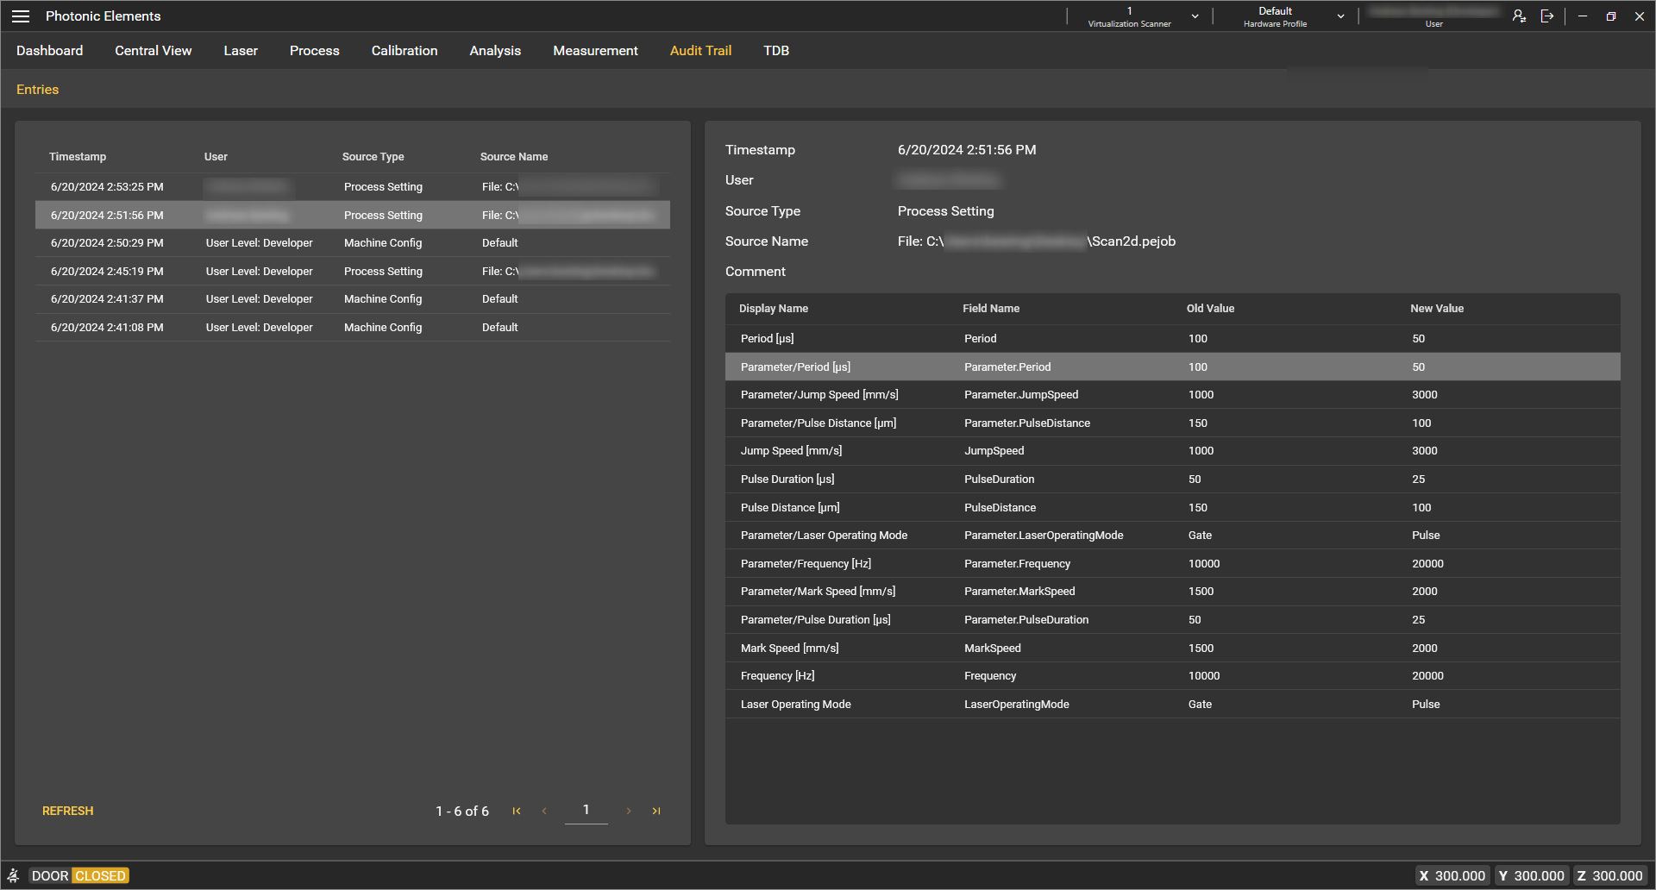Expand the Hardware Profile dropdown
Screen dimensions: 1656x890
pos(1340,16)
